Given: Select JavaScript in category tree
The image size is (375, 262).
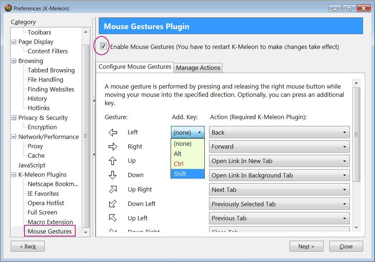Looking at the screenshot, I should tap(32, 165).
